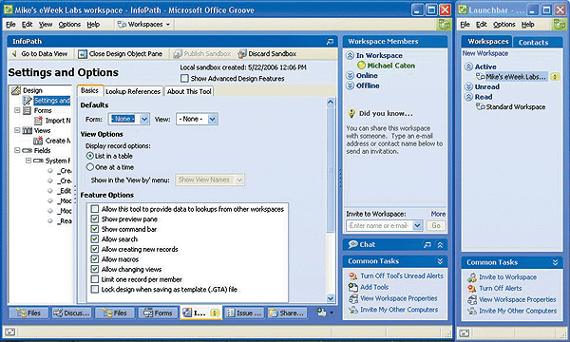Image resolution: width=570 pixels, height=342 pixels.
Task: Click the Discard Sandbox icon
Action: tap(242, 54)
